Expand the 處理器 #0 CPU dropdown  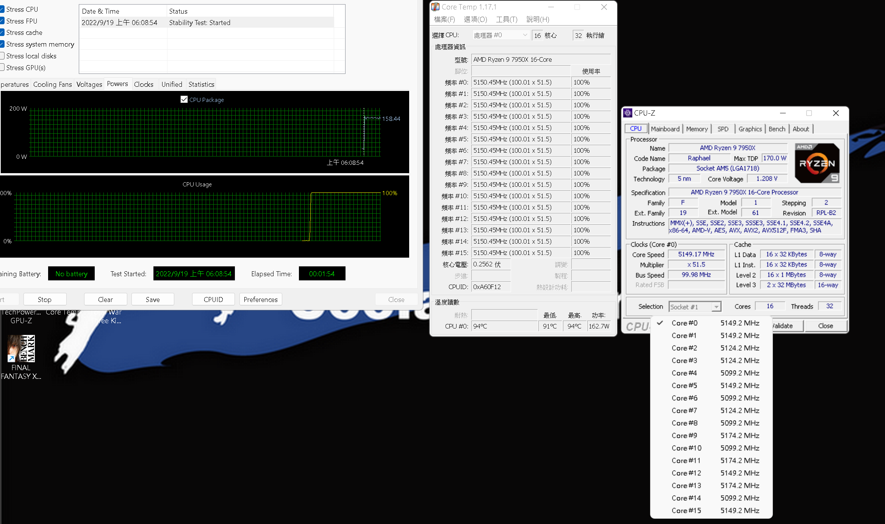pyautogui.click(x=500, y=35)
